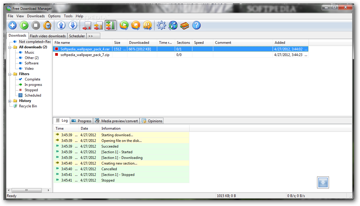Switch to the Scheduler tab
Image resolution: width=360 pixels, height=206 pixels.
pos(77,36)
